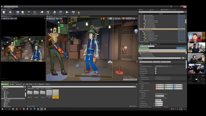The height and width of the screenshot is (116, 206).
Task: Open the Windows Start menu
Action: click(2, 109)
